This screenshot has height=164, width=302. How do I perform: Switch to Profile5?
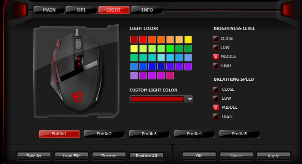point(239,134)
